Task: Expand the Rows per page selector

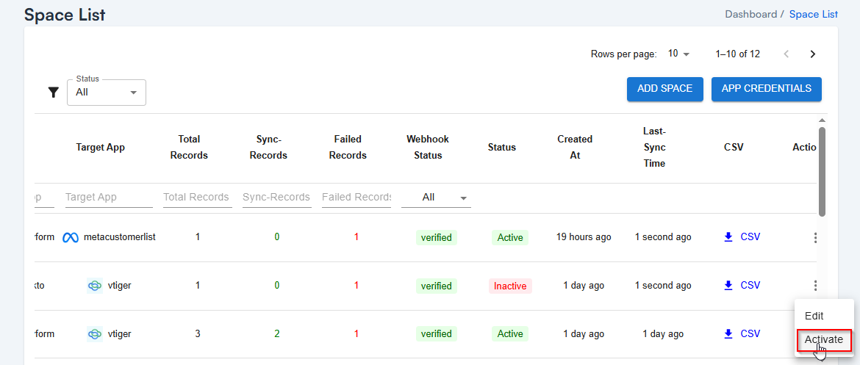Action: tap(679, 54)
